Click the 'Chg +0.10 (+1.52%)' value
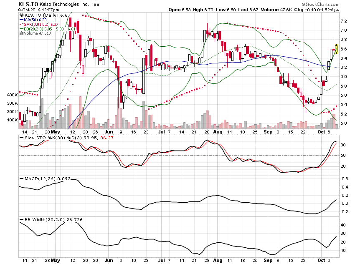 point(314,10)
